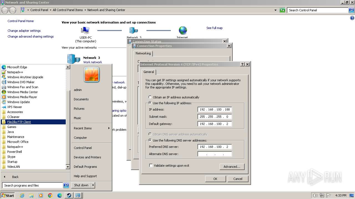355x199 pixels.
Task: Open the Control Panel breadcrumb dropdown arrow
Action: click(x=50, y=10)
